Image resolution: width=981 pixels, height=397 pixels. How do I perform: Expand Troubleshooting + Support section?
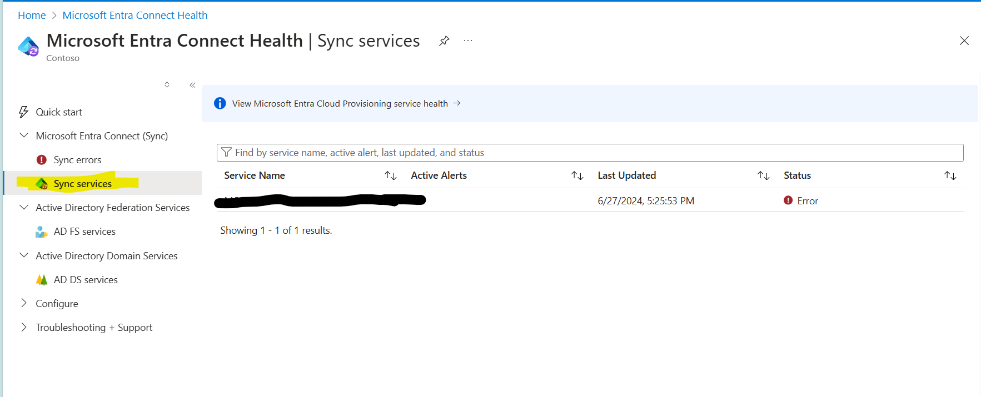click(x=24, y=327)
